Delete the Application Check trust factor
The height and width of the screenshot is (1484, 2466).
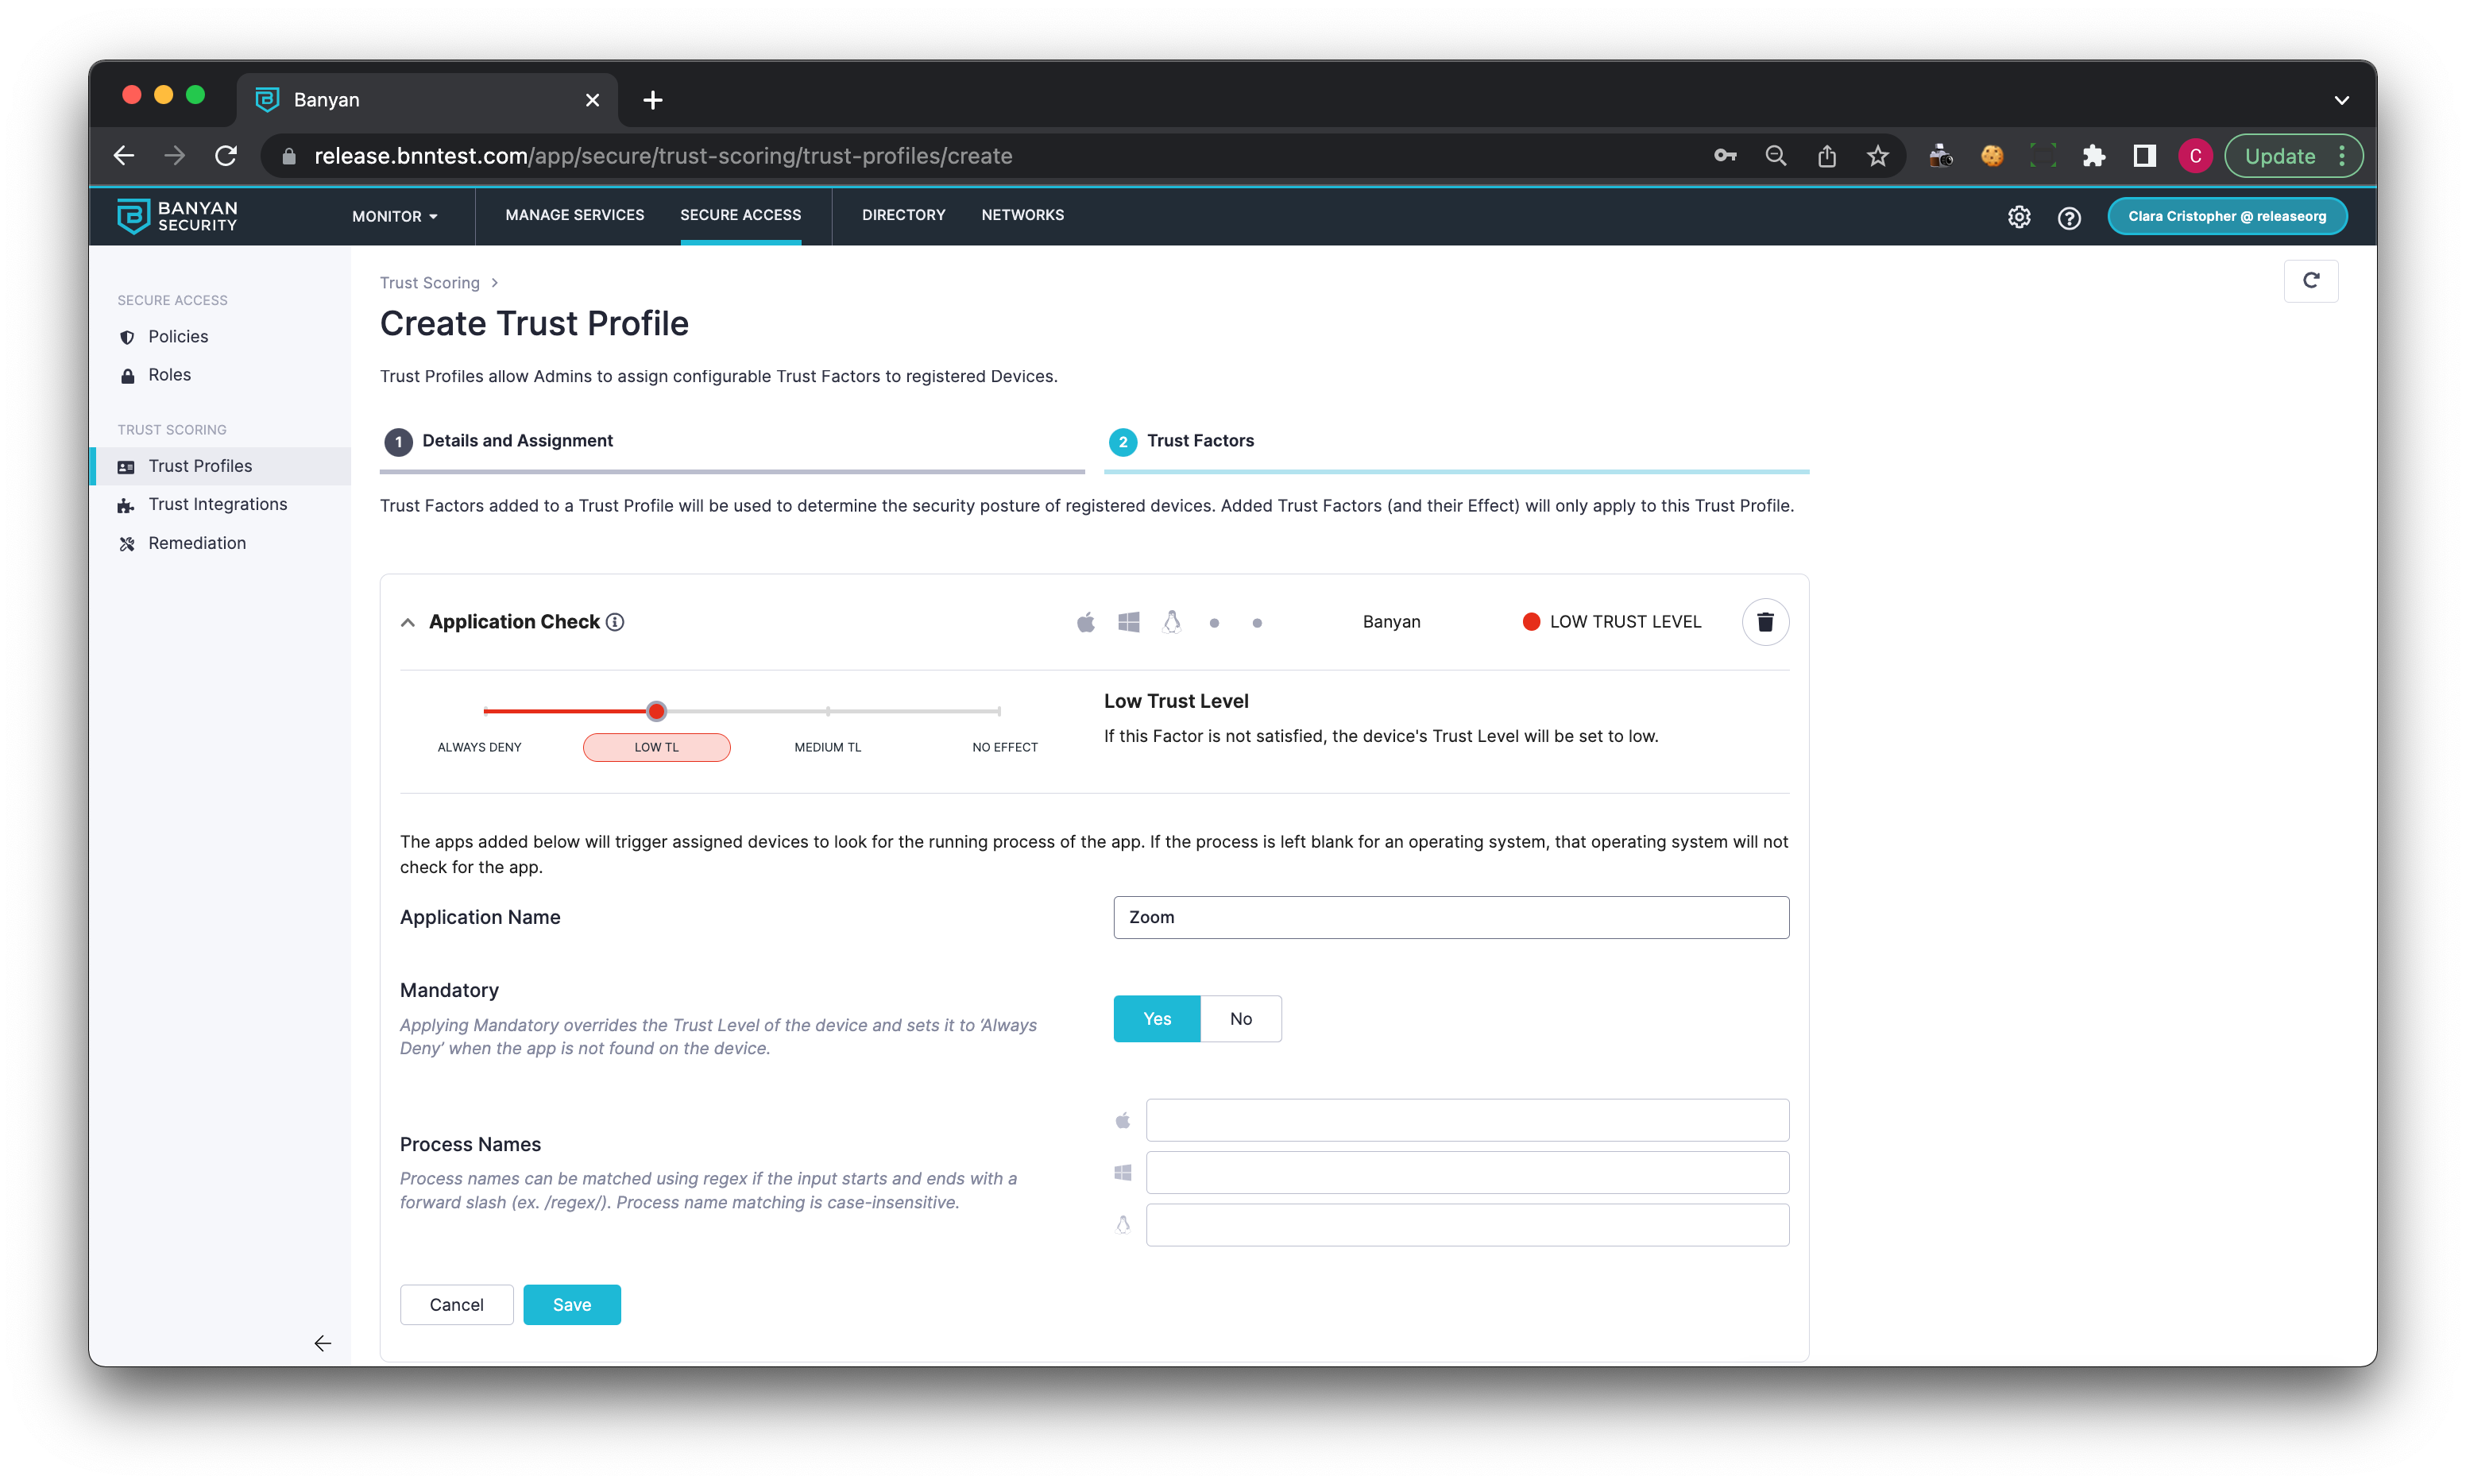(x=1764, y=622)
